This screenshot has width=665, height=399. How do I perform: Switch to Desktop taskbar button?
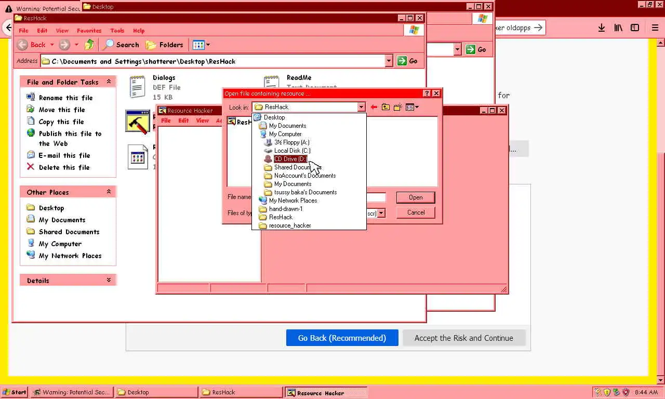[156, 392]
